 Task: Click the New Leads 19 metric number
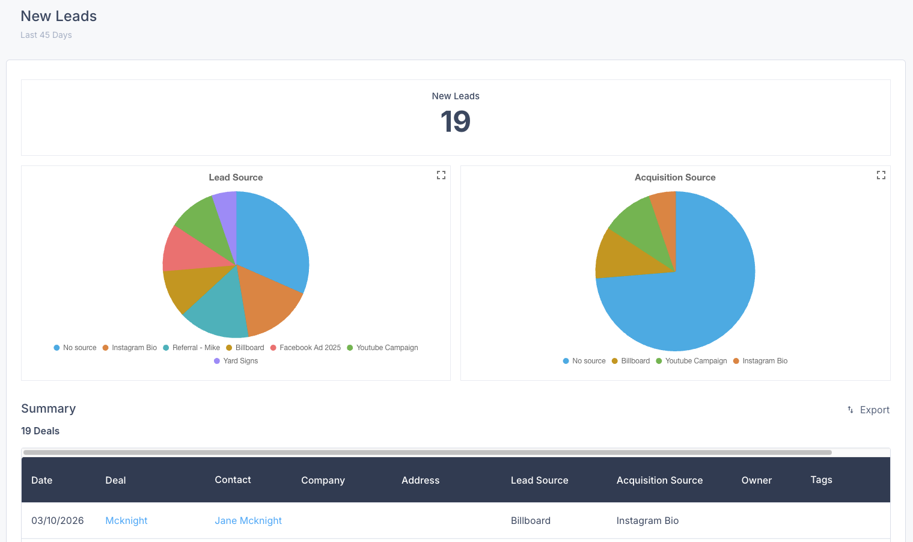coord(456,122)
